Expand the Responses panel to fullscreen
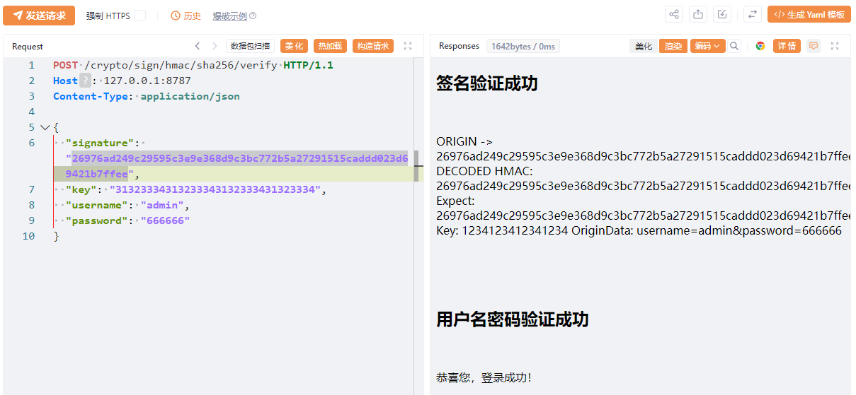The width and height of the screenshot is (856, 395). (x=835, y=46)
